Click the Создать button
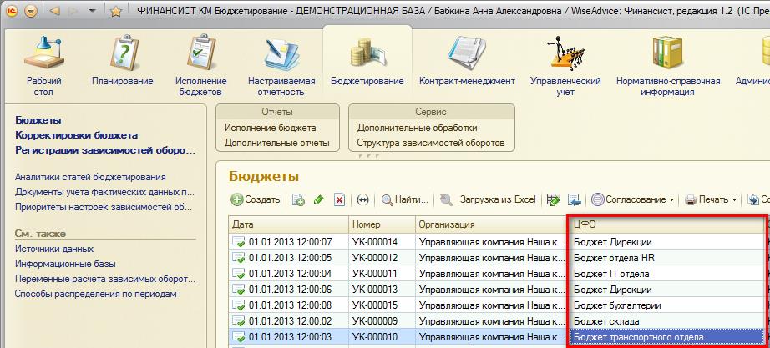 click(256, 199)
